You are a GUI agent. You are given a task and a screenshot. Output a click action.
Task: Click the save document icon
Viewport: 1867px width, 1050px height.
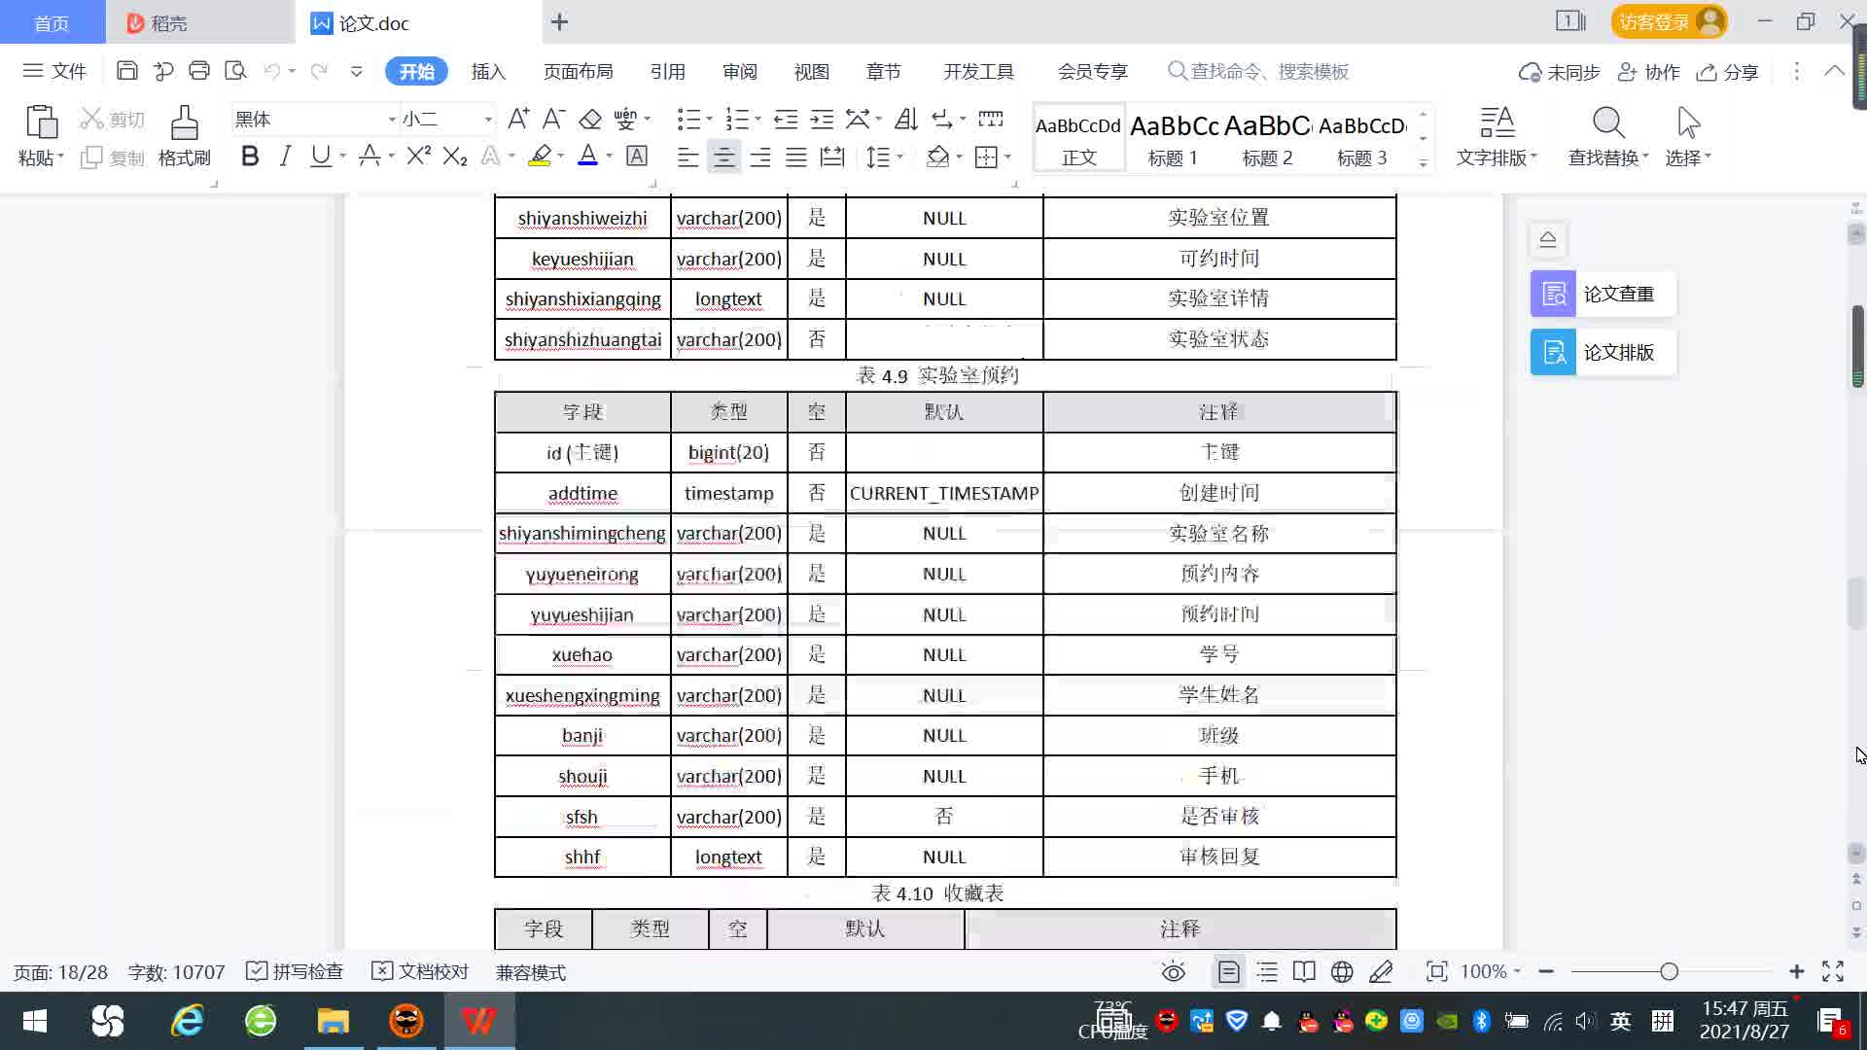(x=126, y=71)
